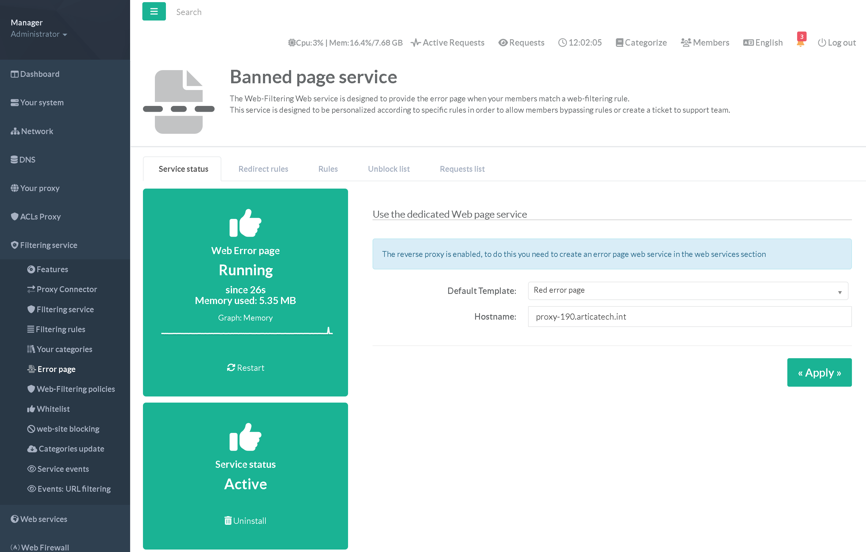Click the hamburger menu toggle button
The height and width of the screenshot is (552, 866).
[154, 12]
